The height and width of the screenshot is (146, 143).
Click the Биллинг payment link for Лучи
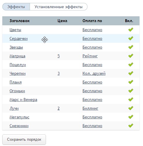pyautogui.click(x=90, y=108)
